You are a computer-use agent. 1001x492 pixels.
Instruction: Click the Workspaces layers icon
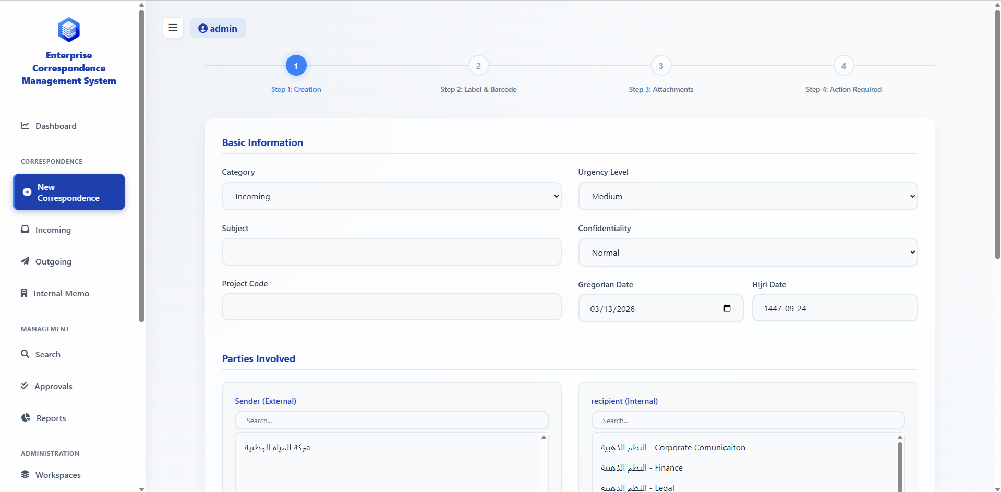click(25, 474)
